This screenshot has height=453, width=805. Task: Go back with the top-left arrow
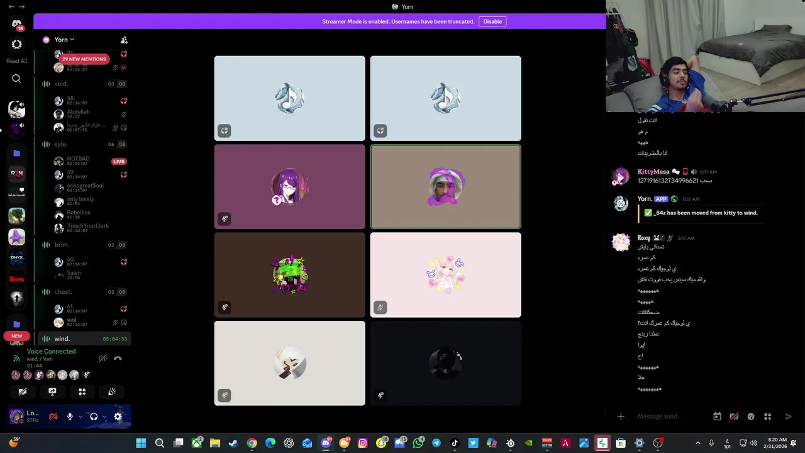tap(11, 6)
